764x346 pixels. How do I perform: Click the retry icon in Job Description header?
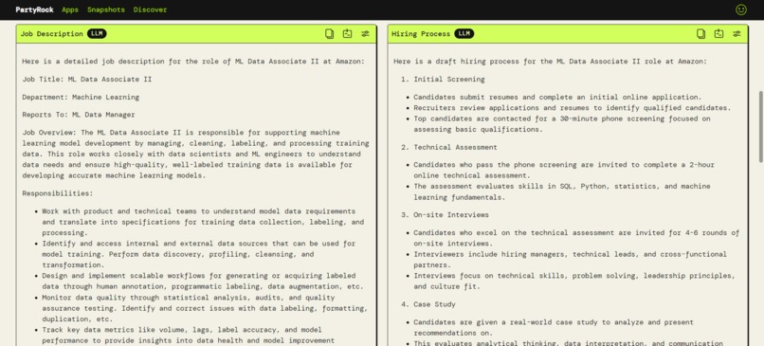click(x=347, y=33)
